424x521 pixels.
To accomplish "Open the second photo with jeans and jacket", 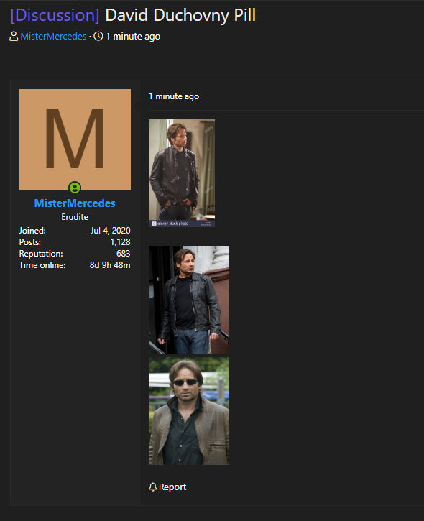I will (x=189, y=300).
